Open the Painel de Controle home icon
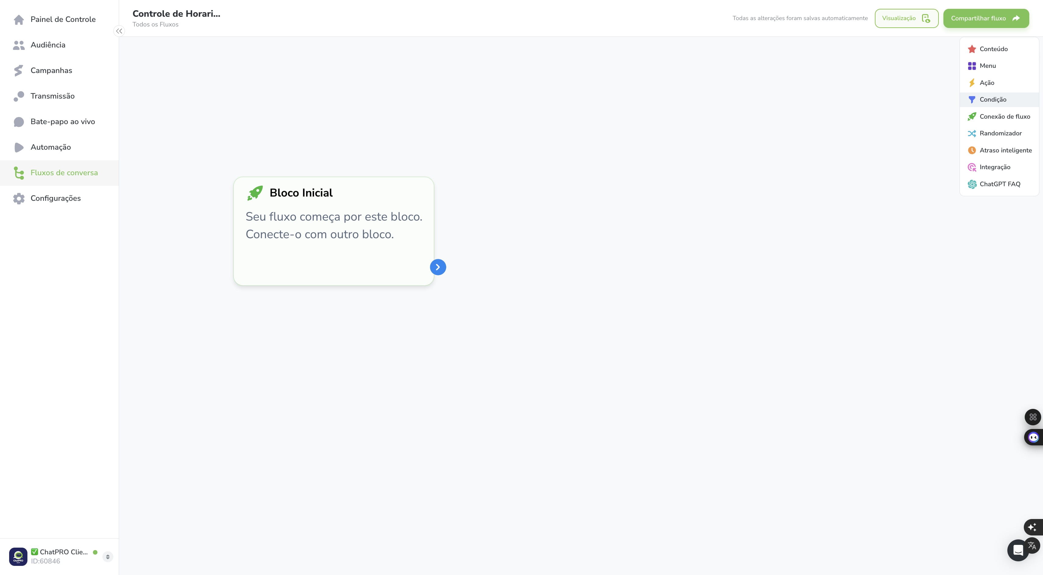Image resolution: width=1043 pixels, height=575 pixels. point(19,19)
